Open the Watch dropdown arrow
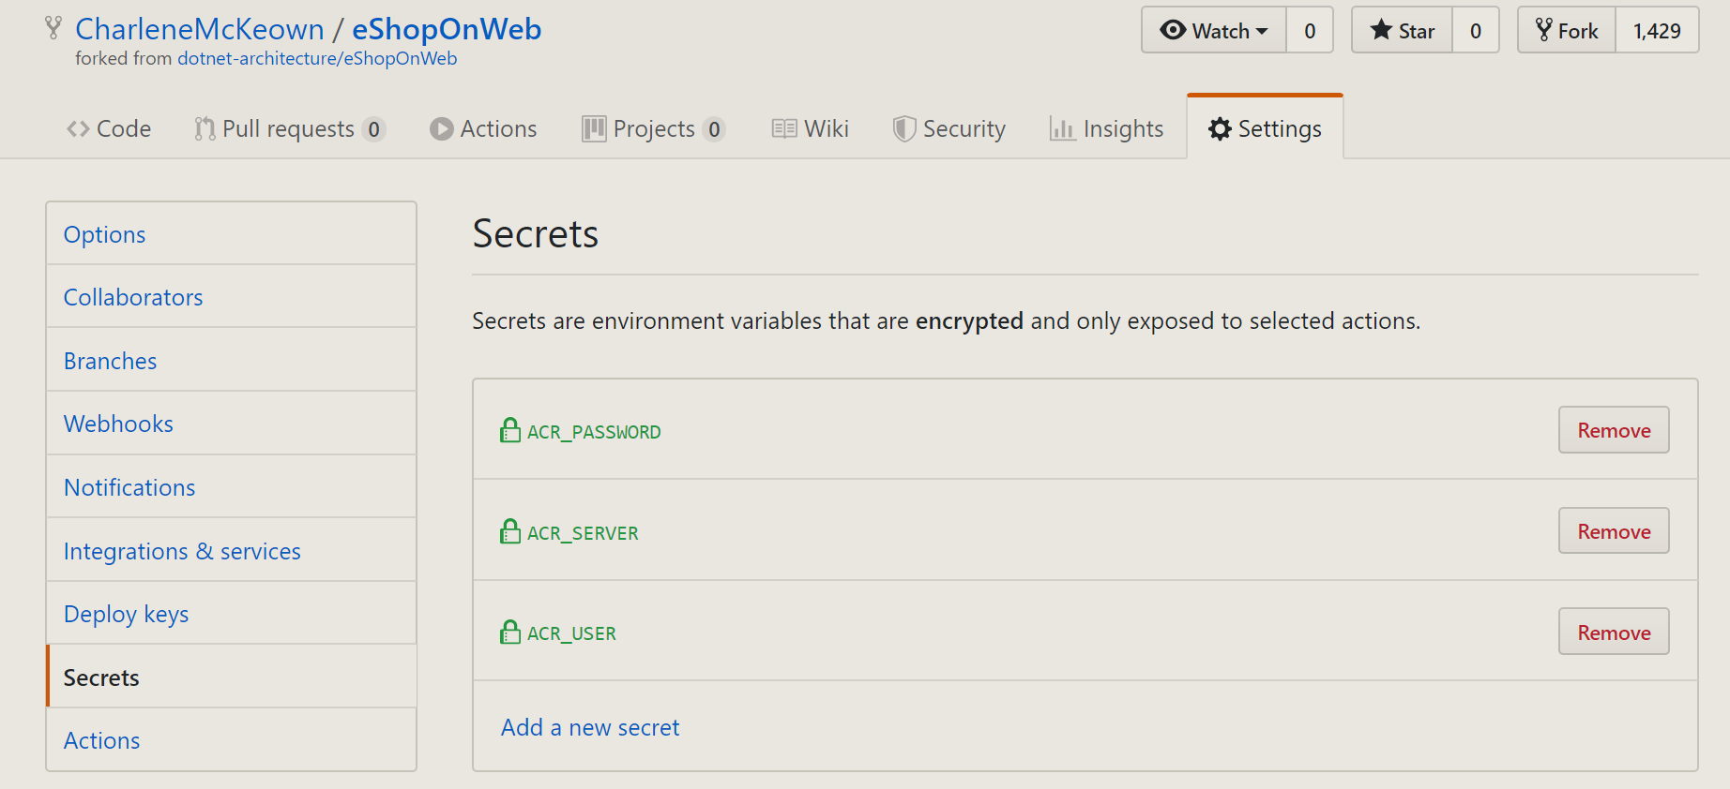1730x789 pixels. (1262, 31)
